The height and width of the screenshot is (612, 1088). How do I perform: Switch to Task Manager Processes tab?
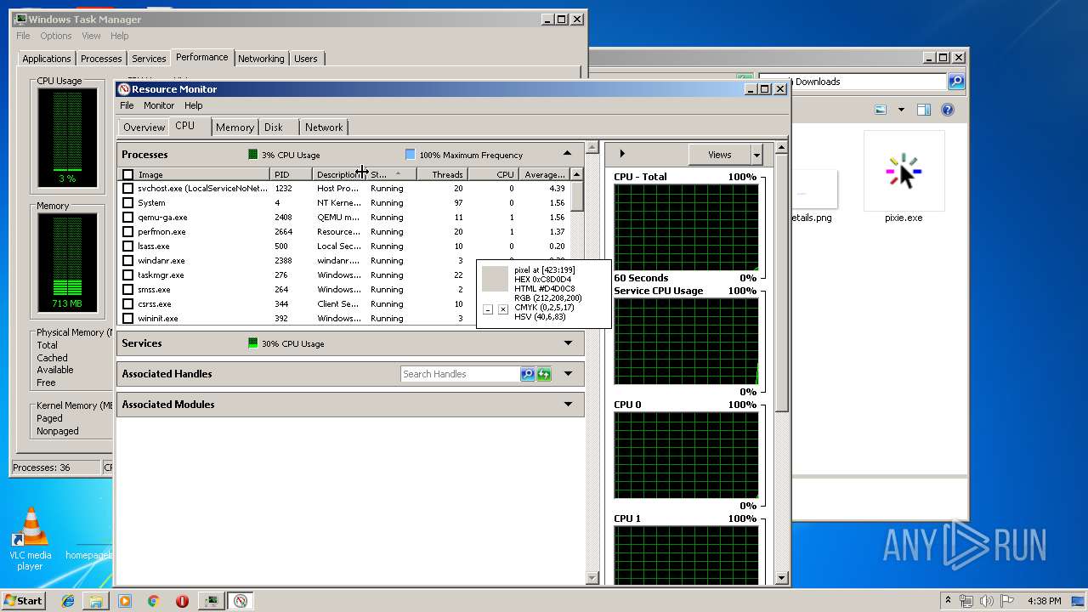(101, 59)
